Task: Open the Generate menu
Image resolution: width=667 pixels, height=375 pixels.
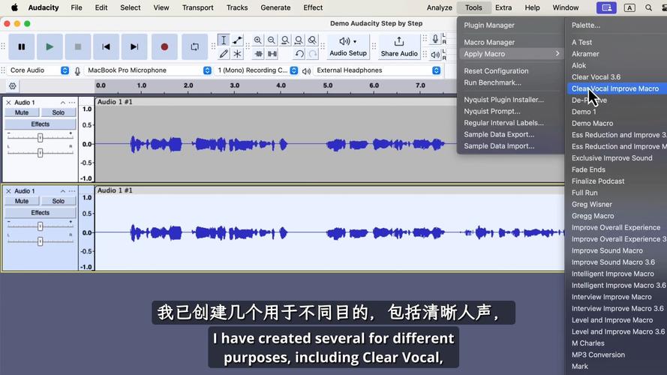Action: (275, 7)
